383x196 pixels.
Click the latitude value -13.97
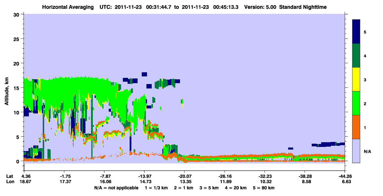(x=144, y=176)
